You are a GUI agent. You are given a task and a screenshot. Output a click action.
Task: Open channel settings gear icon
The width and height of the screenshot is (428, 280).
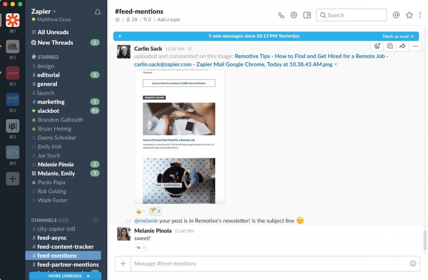coord(294,15)
